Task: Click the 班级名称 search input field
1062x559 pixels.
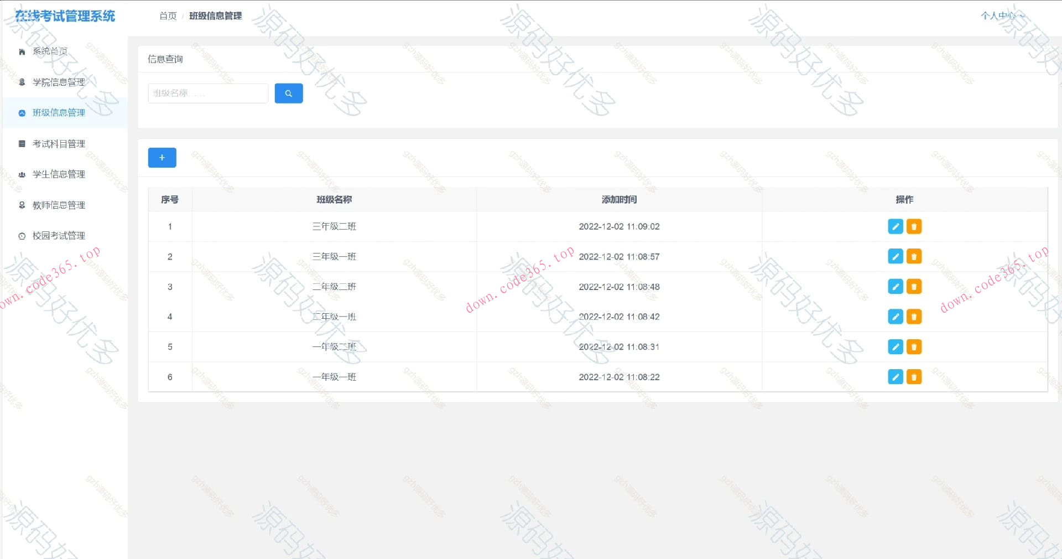Action: click(x=207, y=93)
